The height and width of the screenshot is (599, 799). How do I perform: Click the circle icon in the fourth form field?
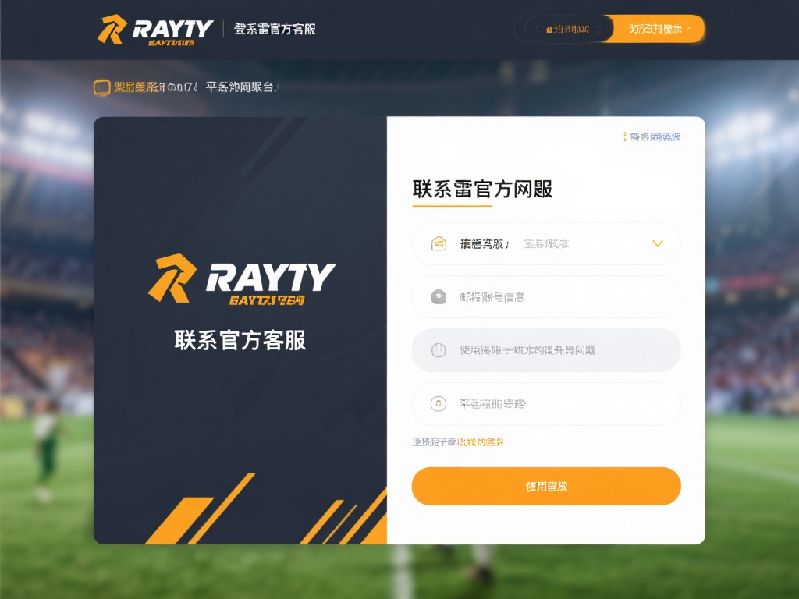(439, 403)
